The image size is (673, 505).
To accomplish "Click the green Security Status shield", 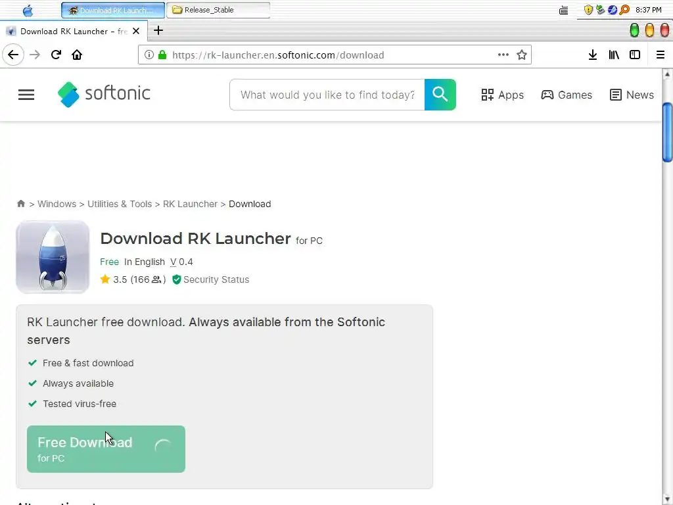I will (x=176, y=279).
